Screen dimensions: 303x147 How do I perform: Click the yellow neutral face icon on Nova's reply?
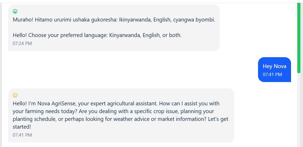[x=15, y=95]
